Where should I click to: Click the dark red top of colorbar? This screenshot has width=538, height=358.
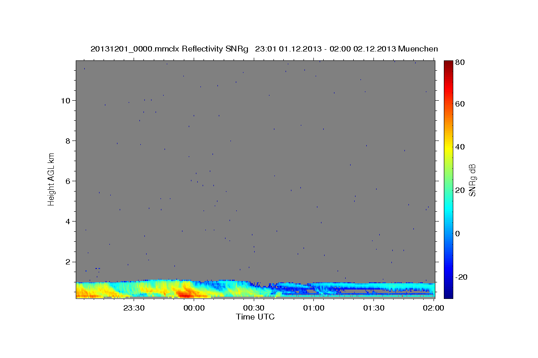tap(448, 65)
